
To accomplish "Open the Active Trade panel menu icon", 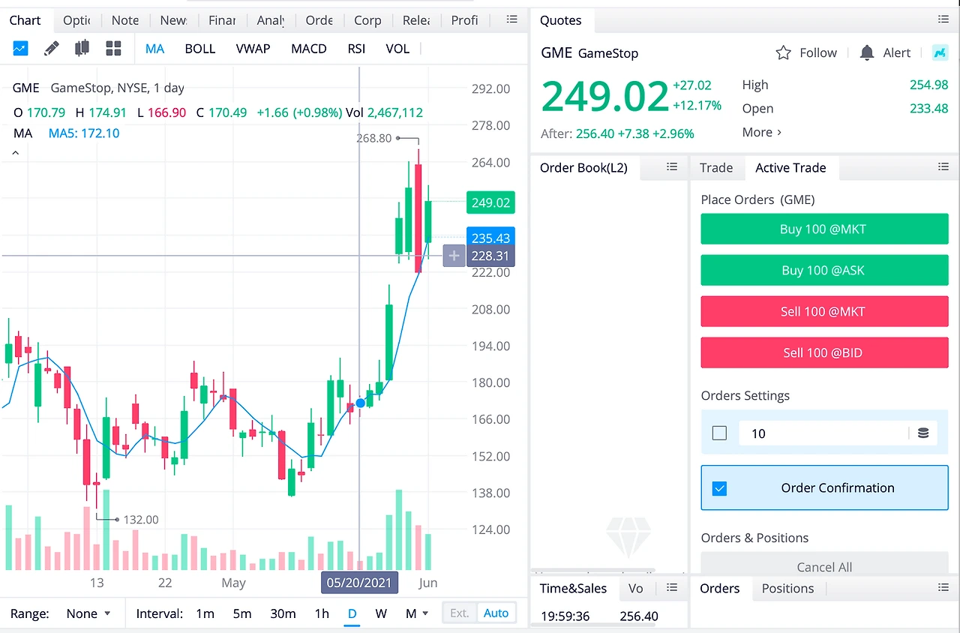I will (943, 167).
